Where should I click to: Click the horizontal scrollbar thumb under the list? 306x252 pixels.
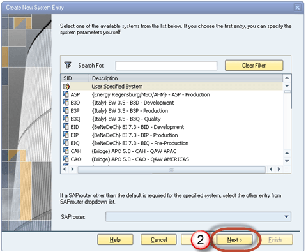pos(172,170)
